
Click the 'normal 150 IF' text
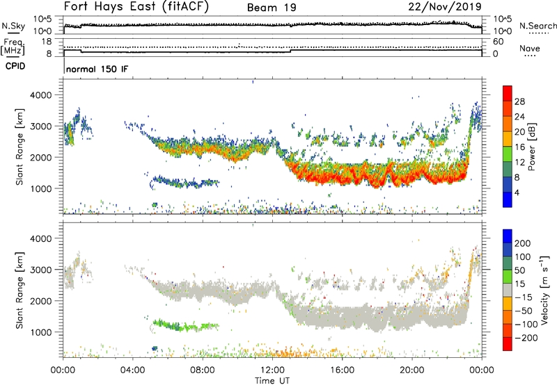pos(97,69)
